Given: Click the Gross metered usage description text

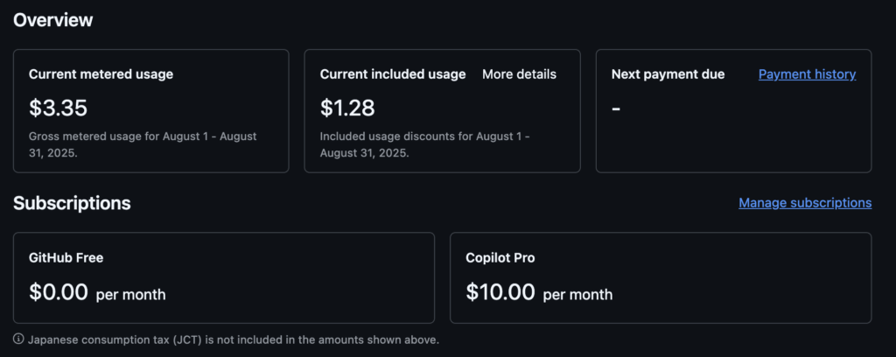Looking at the screenshot, I should (x=143, y=145).
